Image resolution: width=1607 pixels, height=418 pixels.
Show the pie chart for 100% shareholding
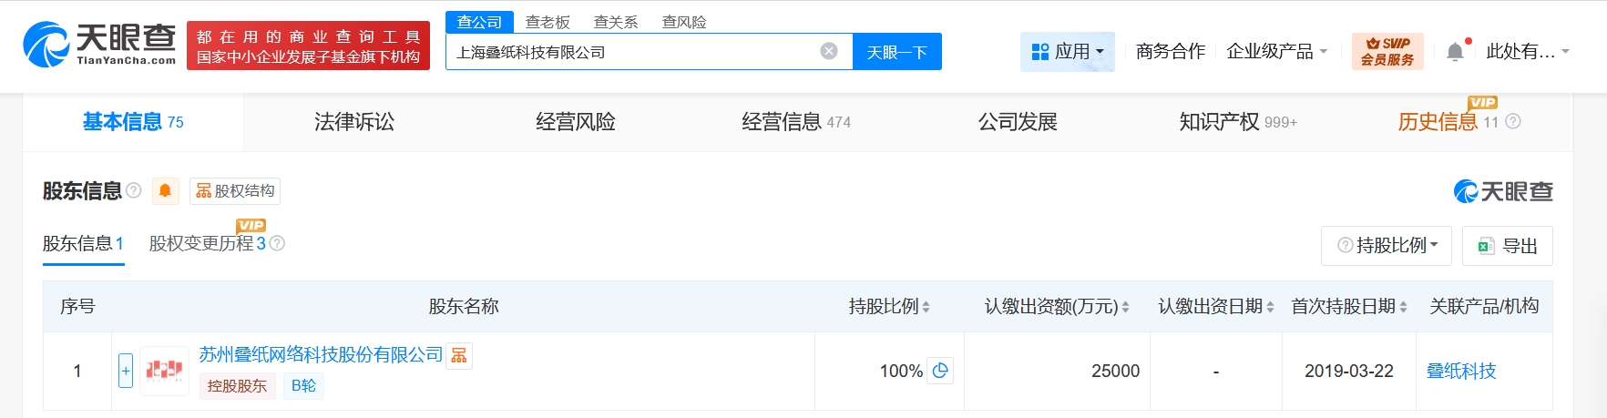(x=940, y=371)
